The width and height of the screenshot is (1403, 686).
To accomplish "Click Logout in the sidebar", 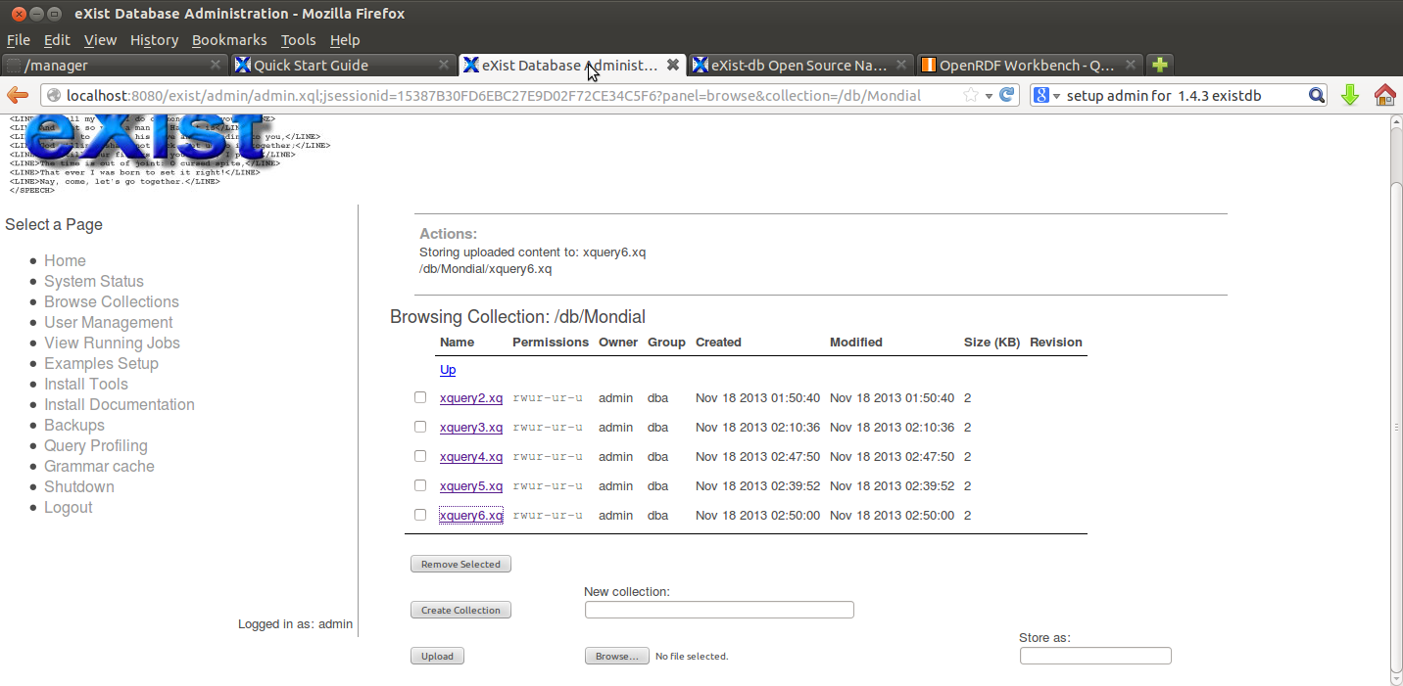I will 69,507.
